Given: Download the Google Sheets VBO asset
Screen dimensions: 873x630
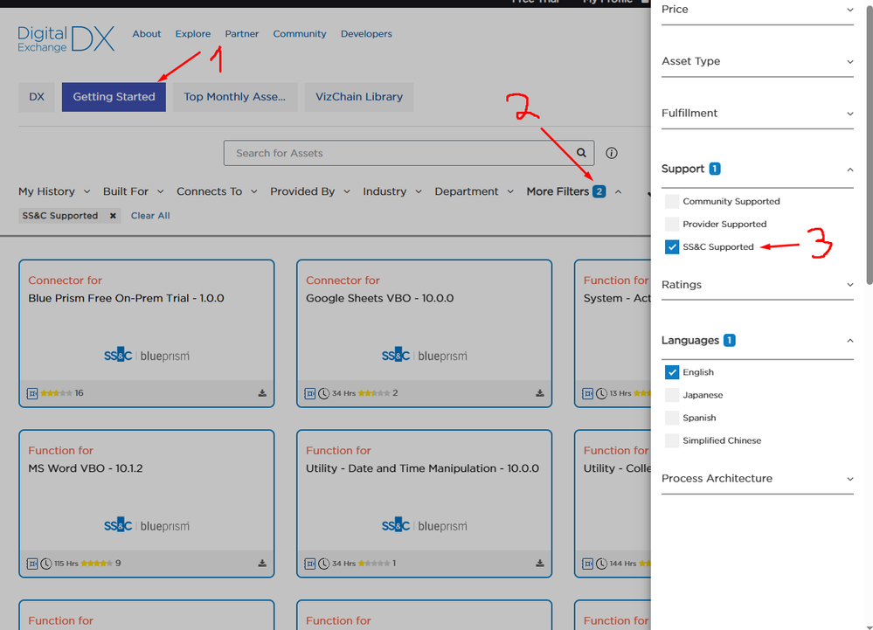Looking at the screenshot, I should pos(540,393).
